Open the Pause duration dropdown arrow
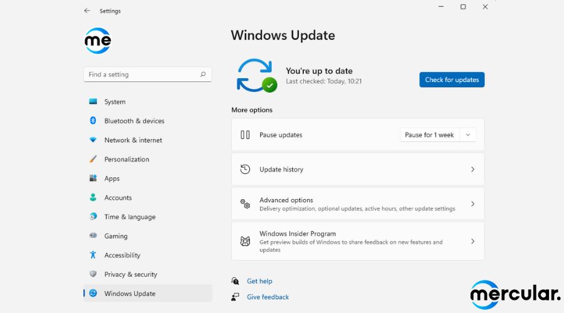This screenshot has height=313, width=564. coord(468,135)
